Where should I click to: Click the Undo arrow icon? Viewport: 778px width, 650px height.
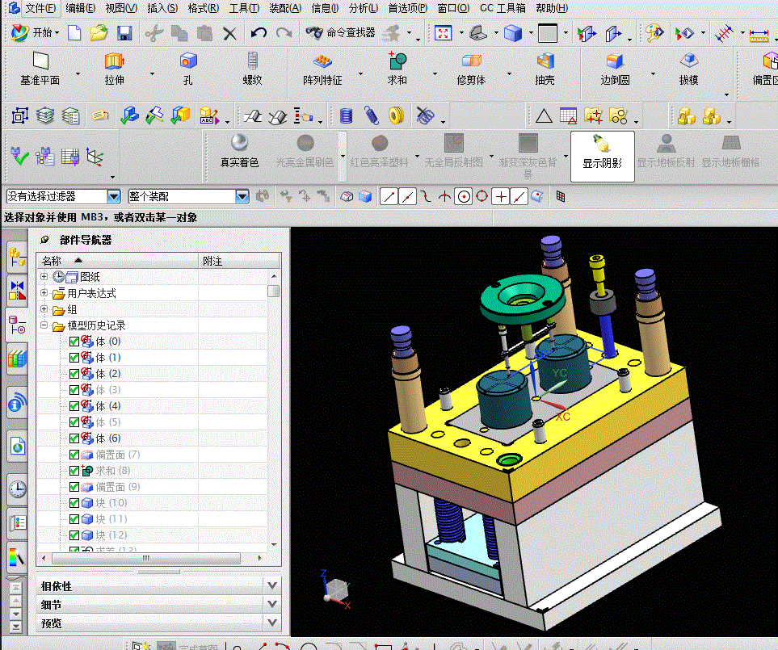point(259,33)
